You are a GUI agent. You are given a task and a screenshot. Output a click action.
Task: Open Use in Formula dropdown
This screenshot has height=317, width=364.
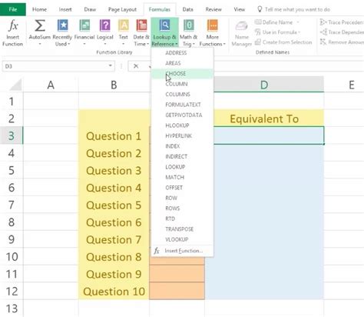pyautogui.click(x=277, y=32)
